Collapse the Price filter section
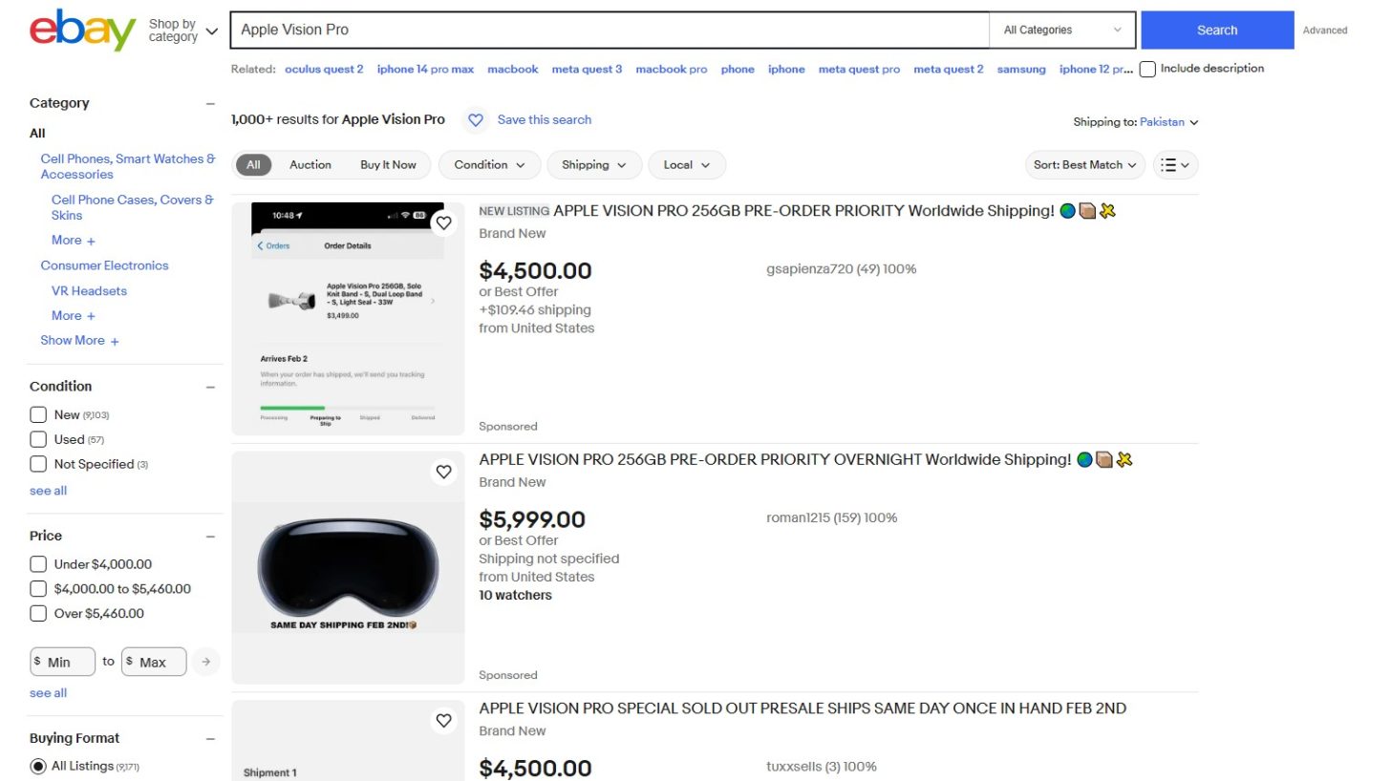 tap(210, 536)
